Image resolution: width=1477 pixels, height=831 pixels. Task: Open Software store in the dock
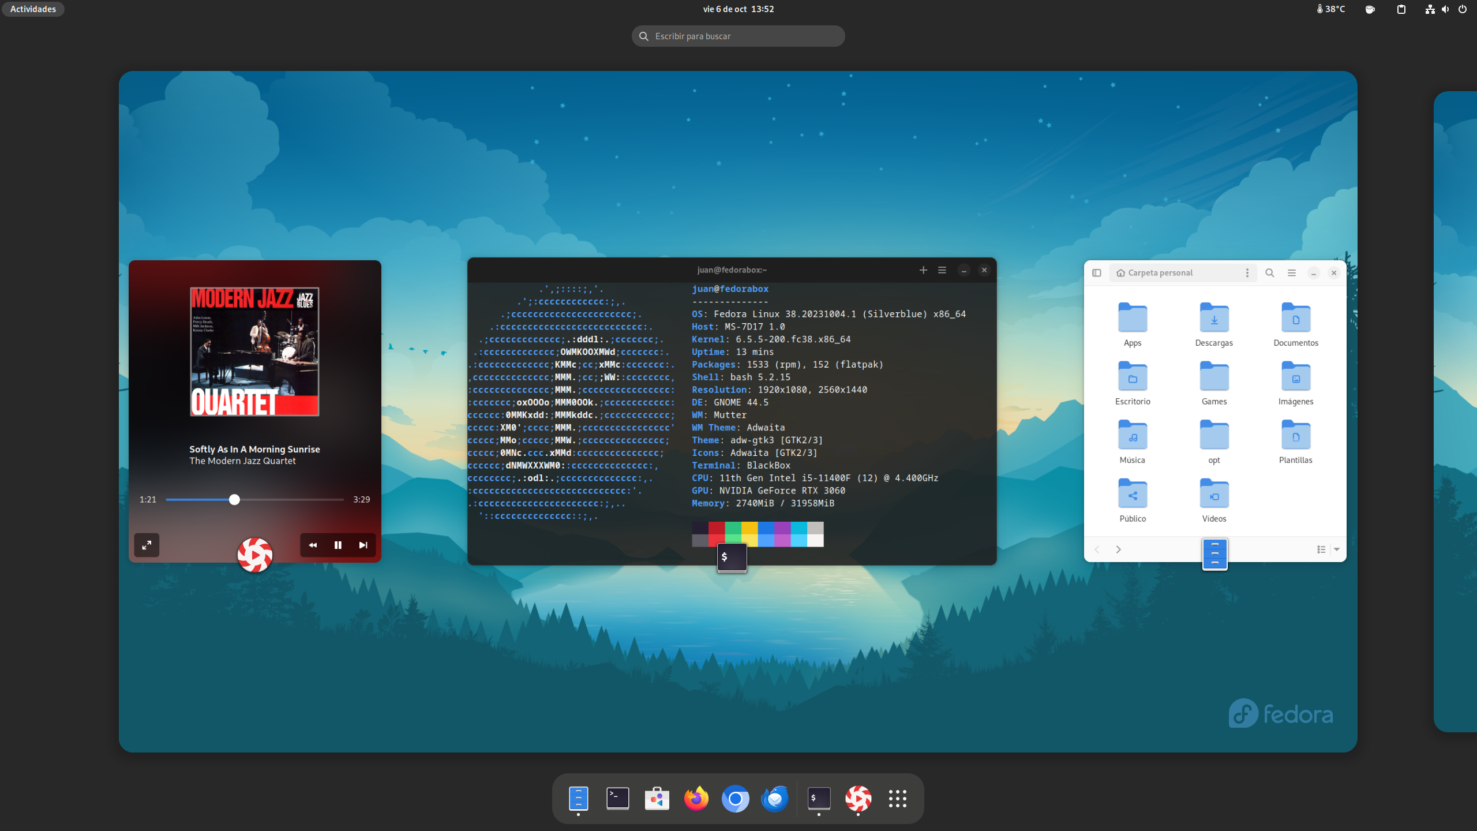pos(657,799)
